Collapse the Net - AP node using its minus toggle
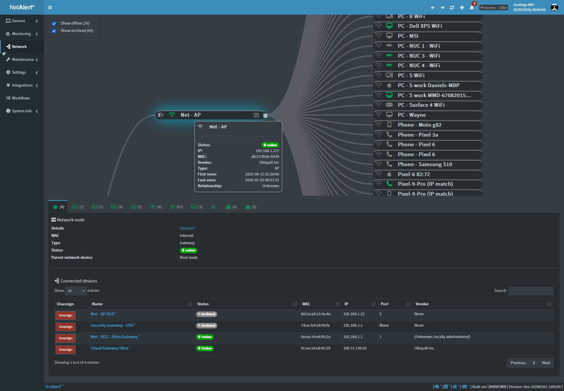This screenshot has width=564, height=391. point(265,116)
